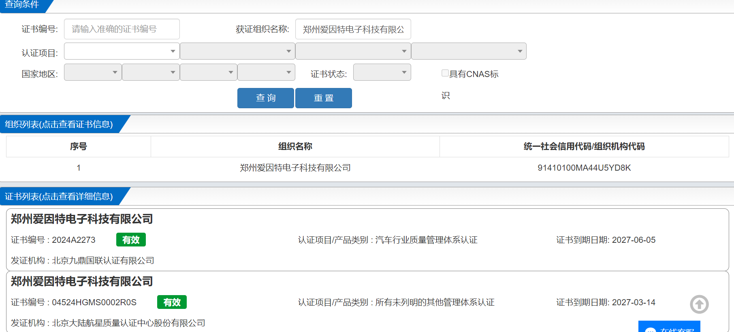Click the 重置 reset button
The image size is (734, 332).
324,98
